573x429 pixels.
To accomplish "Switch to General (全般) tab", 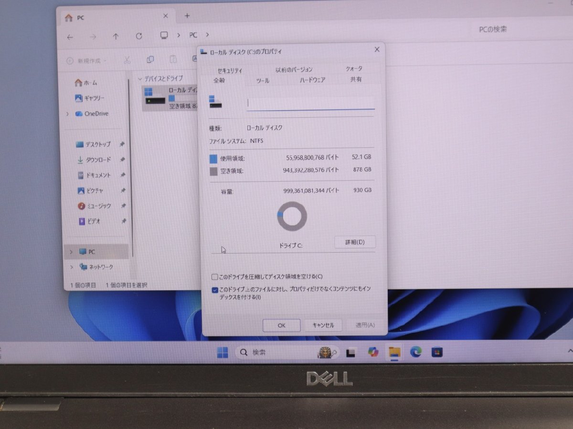I will 219,81.
